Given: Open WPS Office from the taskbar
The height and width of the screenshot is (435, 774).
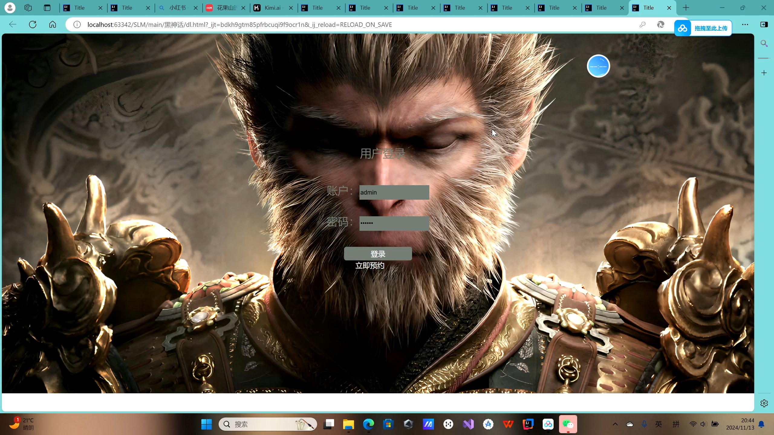Looking at the screenshot, I should click(508, 424).
